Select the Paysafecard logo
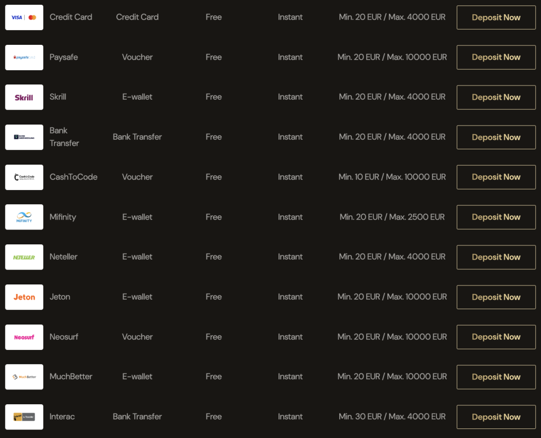 24,57
